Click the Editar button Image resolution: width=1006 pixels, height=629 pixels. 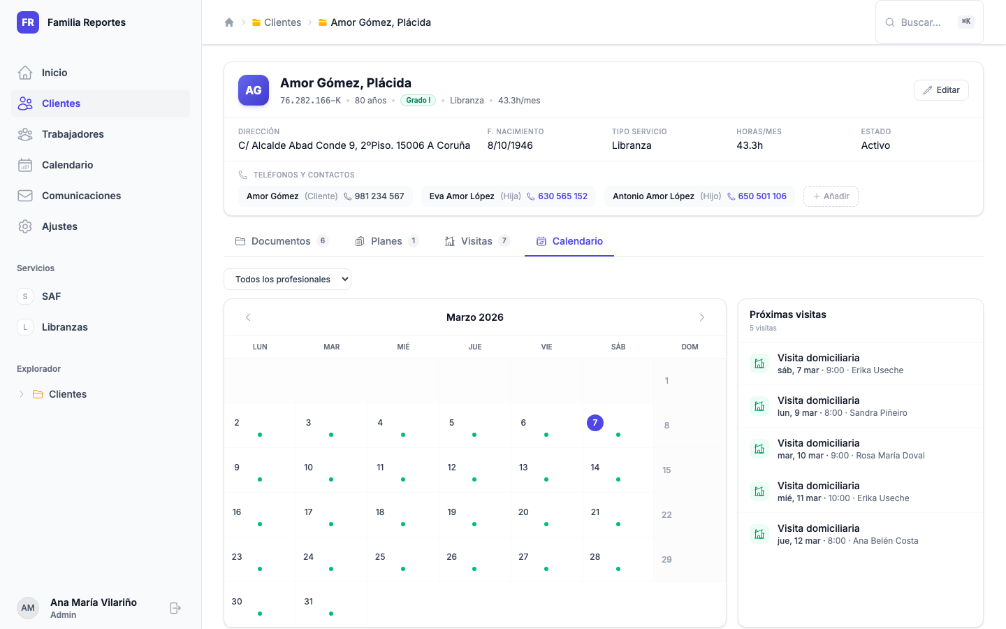click(940, 90)
